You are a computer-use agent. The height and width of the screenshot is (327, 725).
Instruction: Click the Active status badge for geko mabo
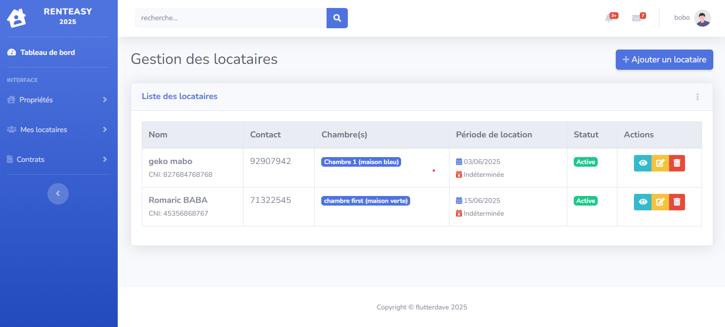[x=585, y=162]
